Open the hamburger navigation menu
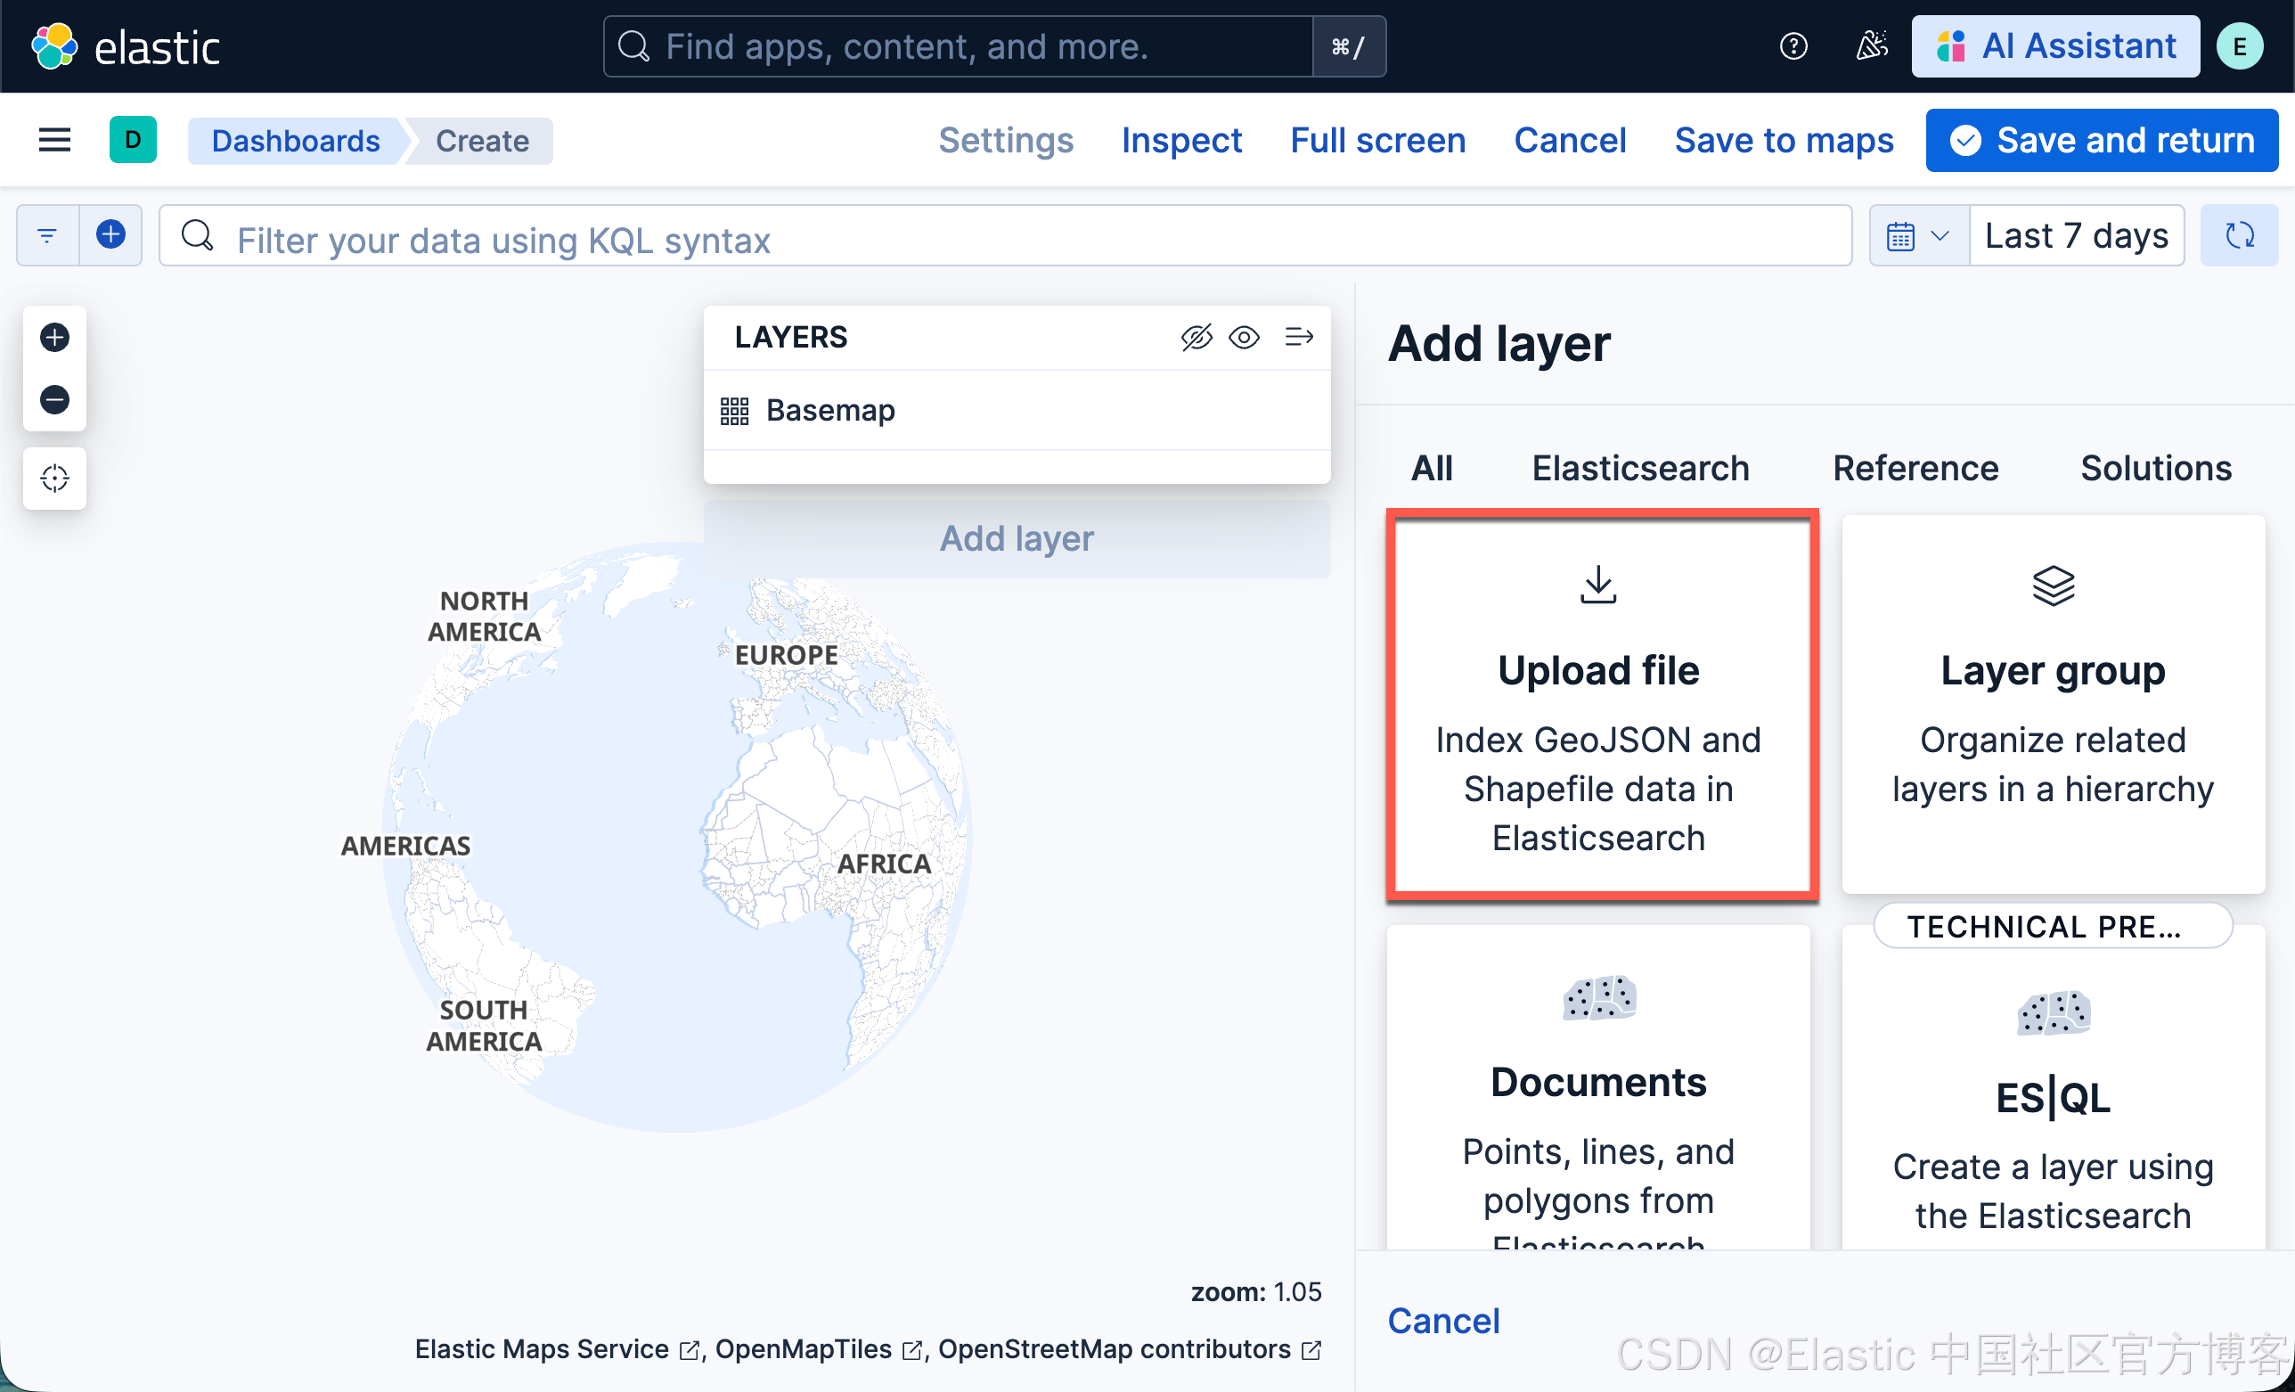Screen dimensions: 2295x1392 coord(54,141)
